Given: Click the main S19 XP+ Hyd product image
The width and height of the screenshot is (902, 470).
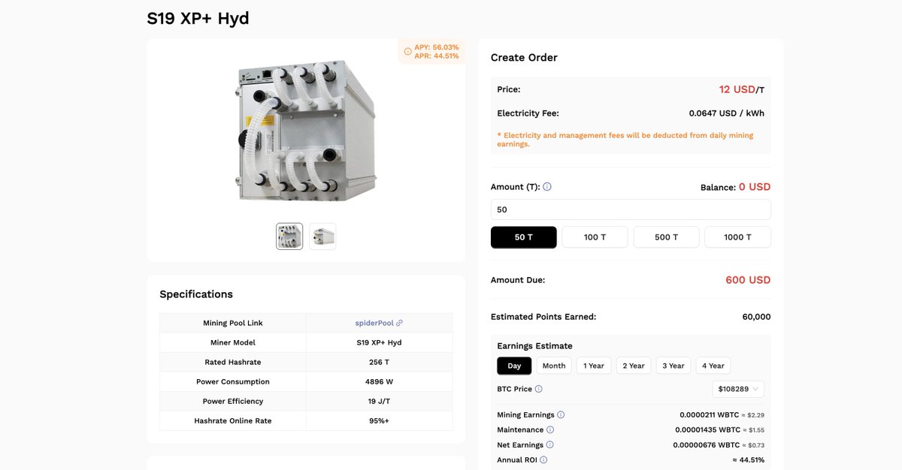Looking at the screenshot, I should [x=306, y=131].
